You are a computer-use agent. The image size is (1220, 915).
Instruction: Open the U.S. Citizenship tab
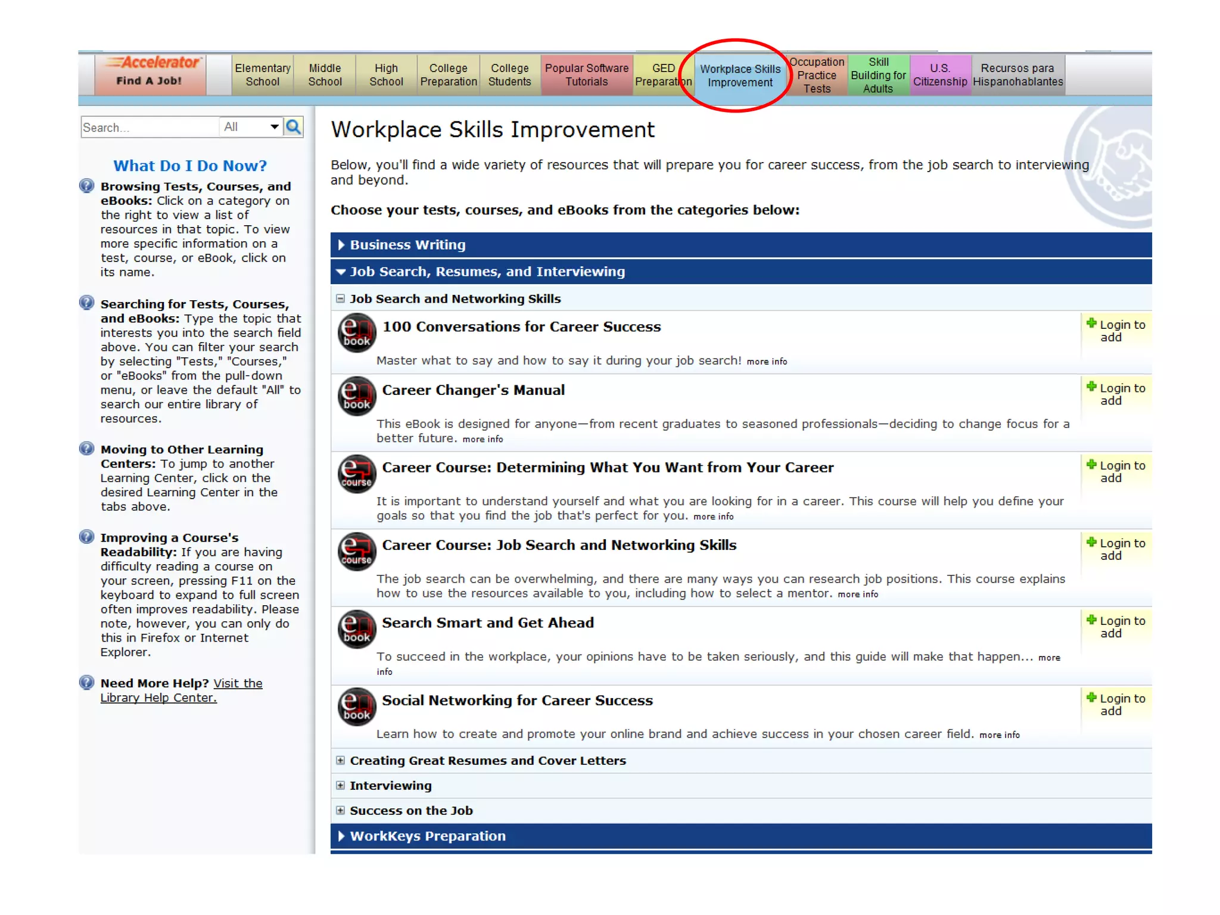pos(940,75)
